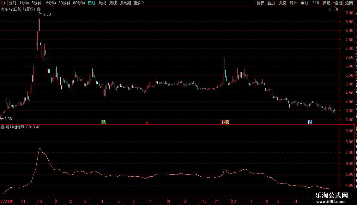Image resolution: width=357 pixels, height=205 pixels.
Task: Click the blue 财 marker on chart
Action: pyautogui.click(x=310, y=122)
